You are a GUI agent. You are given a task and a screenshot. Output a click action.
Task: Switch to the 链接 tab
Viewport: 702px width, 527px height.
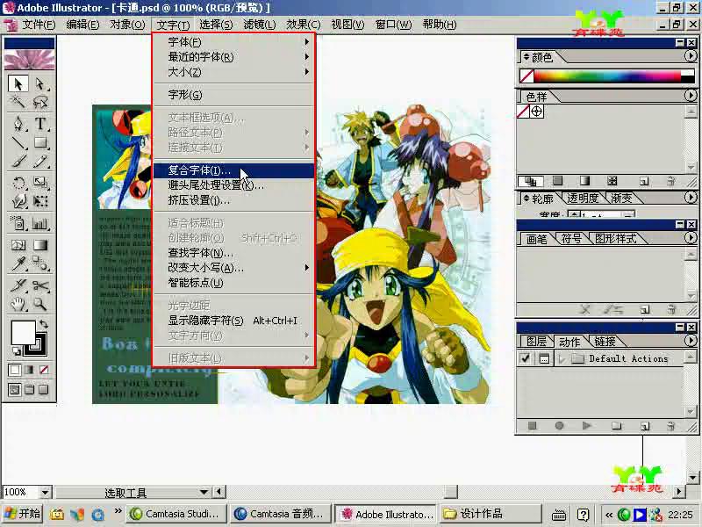[x=605, y=342]
